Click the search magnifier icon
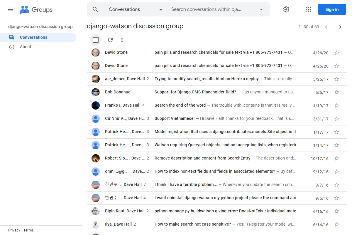The height and width of the screenshot is (235, 352). click(x=95, y=9)
